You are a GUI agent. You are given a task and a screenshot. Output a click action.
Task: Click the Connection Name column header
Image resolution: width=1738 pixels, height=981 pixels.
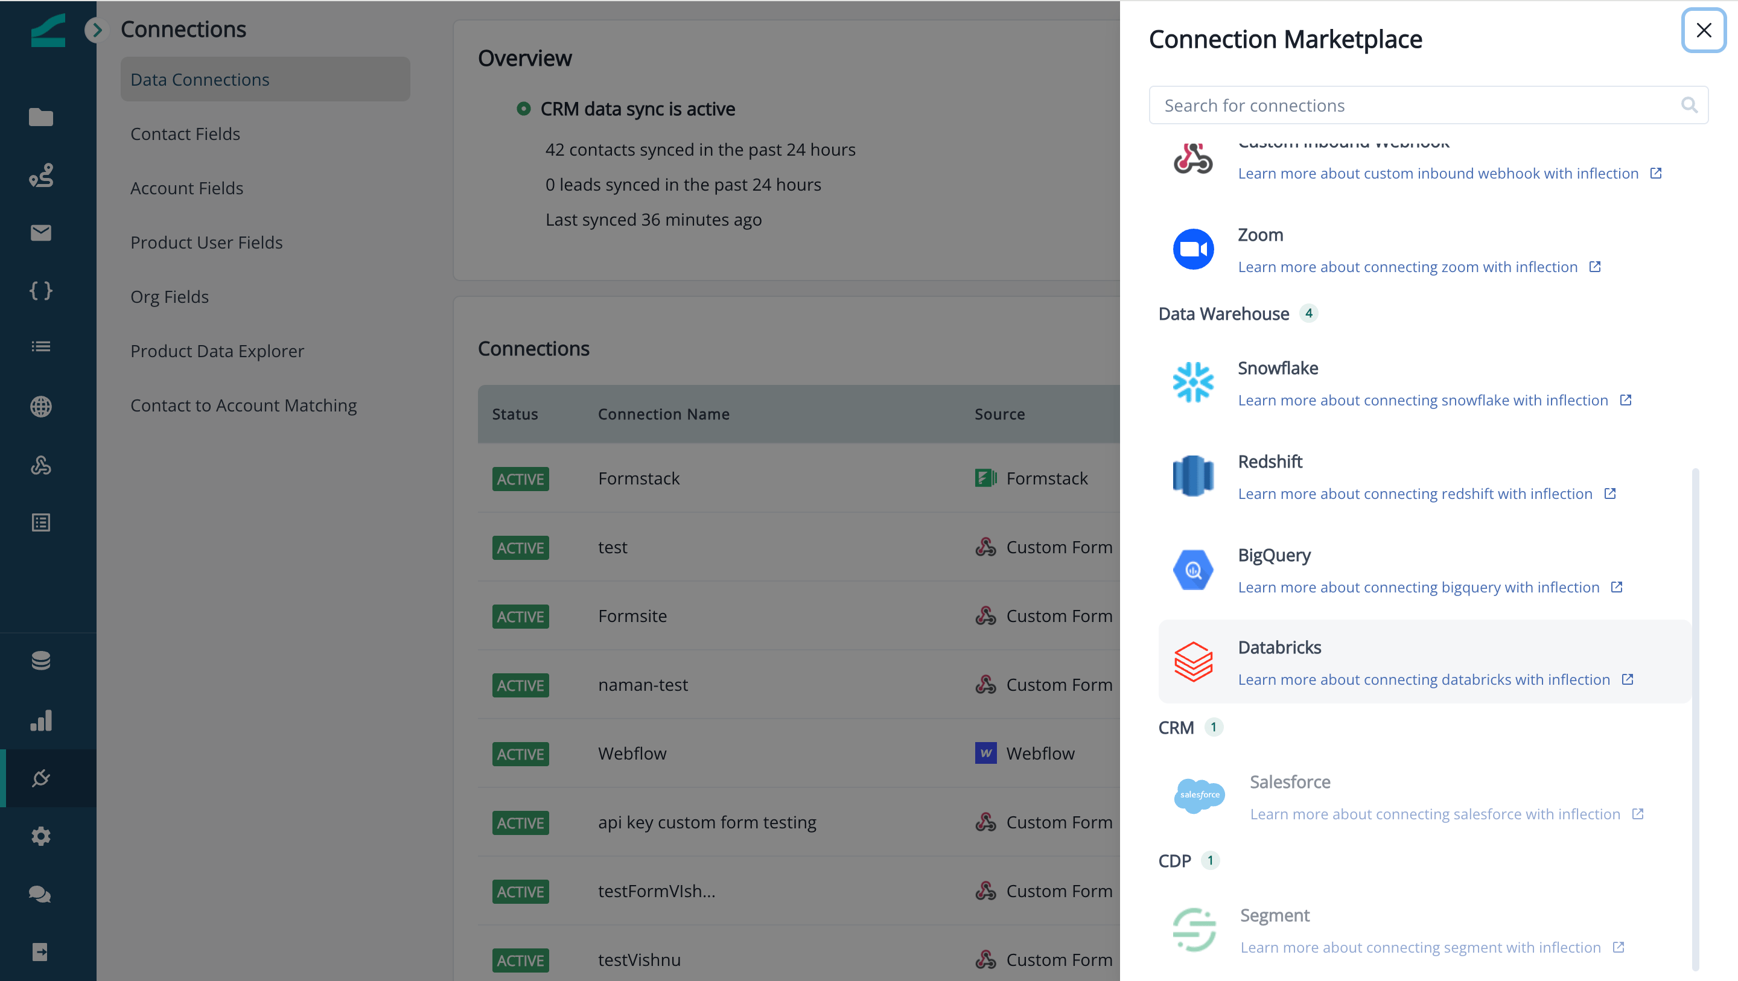(663, 414)
